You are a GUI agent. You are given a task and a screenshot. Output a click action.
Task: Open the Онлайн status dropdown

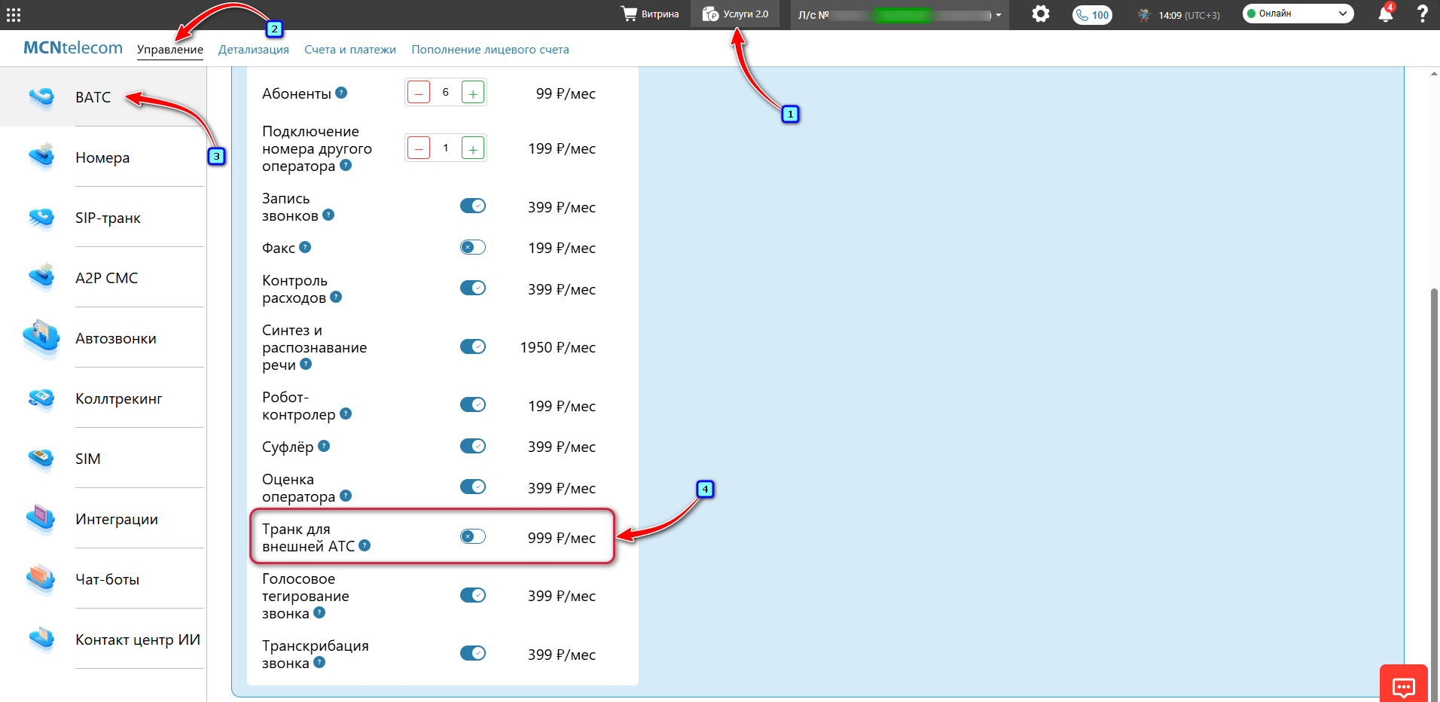1297,14
